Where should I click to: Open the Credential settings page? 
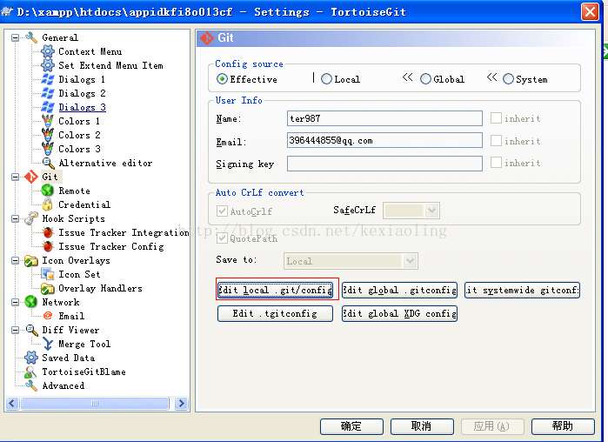[x=84, y=204]
